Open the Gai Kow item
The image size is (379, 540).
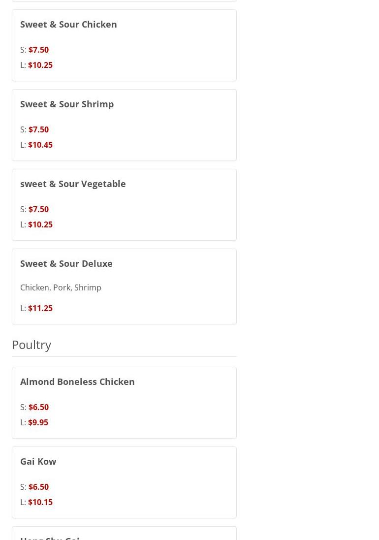pos(38,461)
